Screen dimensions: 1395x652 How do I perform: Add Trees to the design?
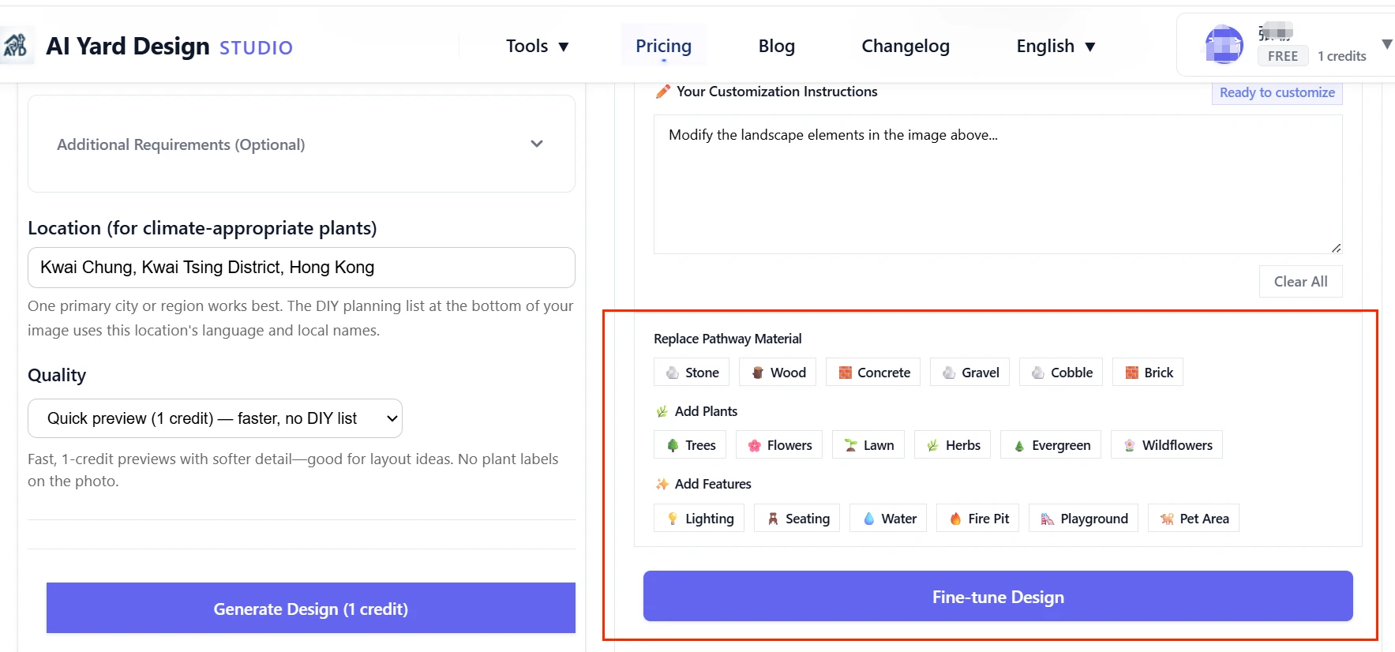point(691,445)
